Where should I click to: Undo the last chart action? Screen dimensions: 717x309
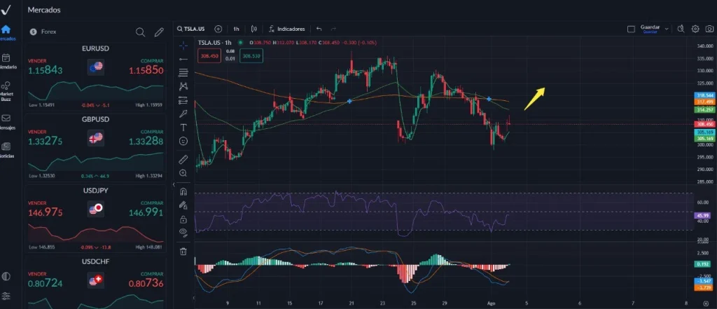click(319, 29)
